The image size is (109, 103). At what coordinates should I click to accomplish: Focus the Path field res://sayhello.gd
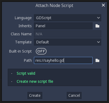point(63,60)
